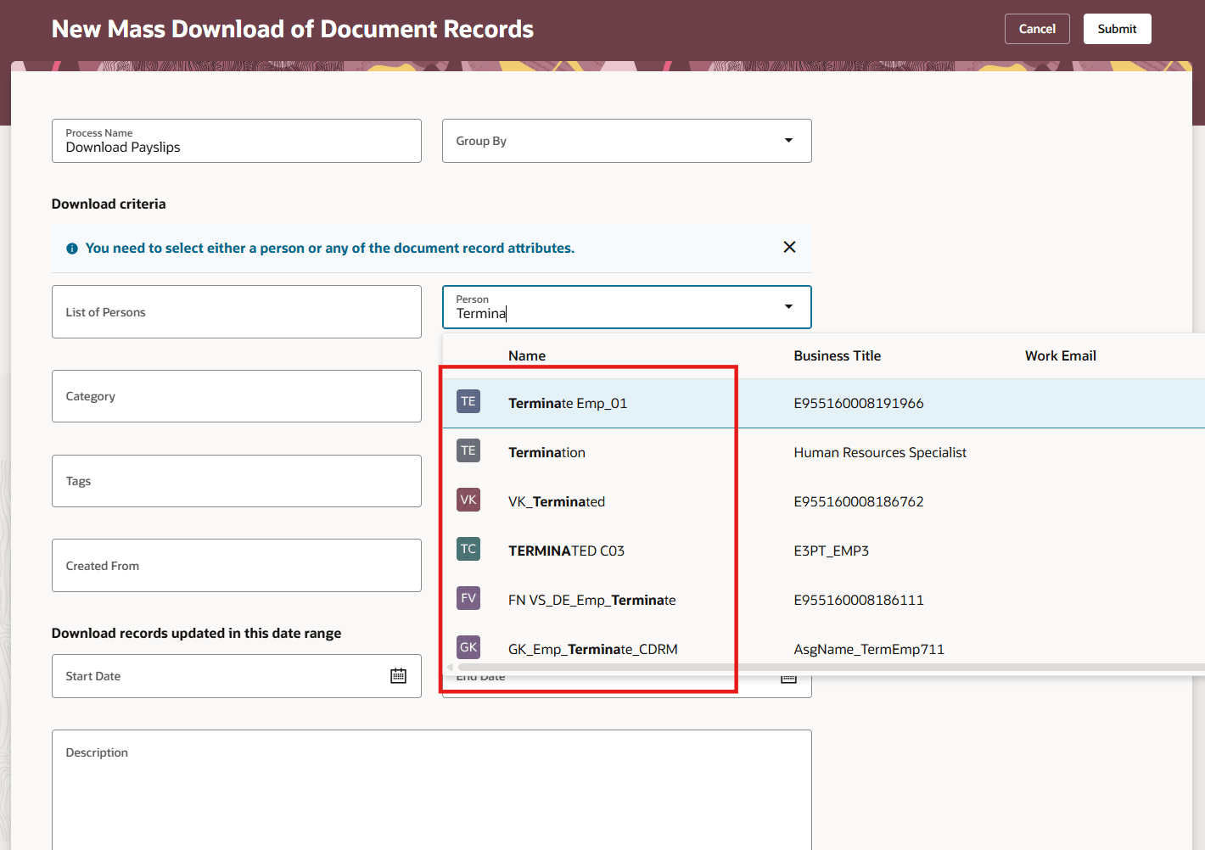Open the calendar picker for Start Date

pos(398,675)
